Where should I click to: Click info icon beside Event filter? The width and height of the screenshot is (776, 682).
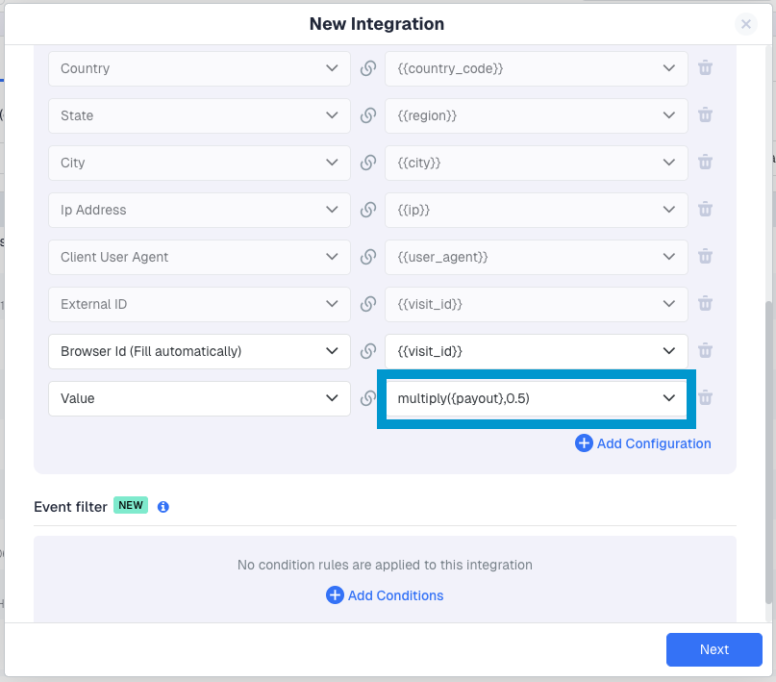(163, 507)
